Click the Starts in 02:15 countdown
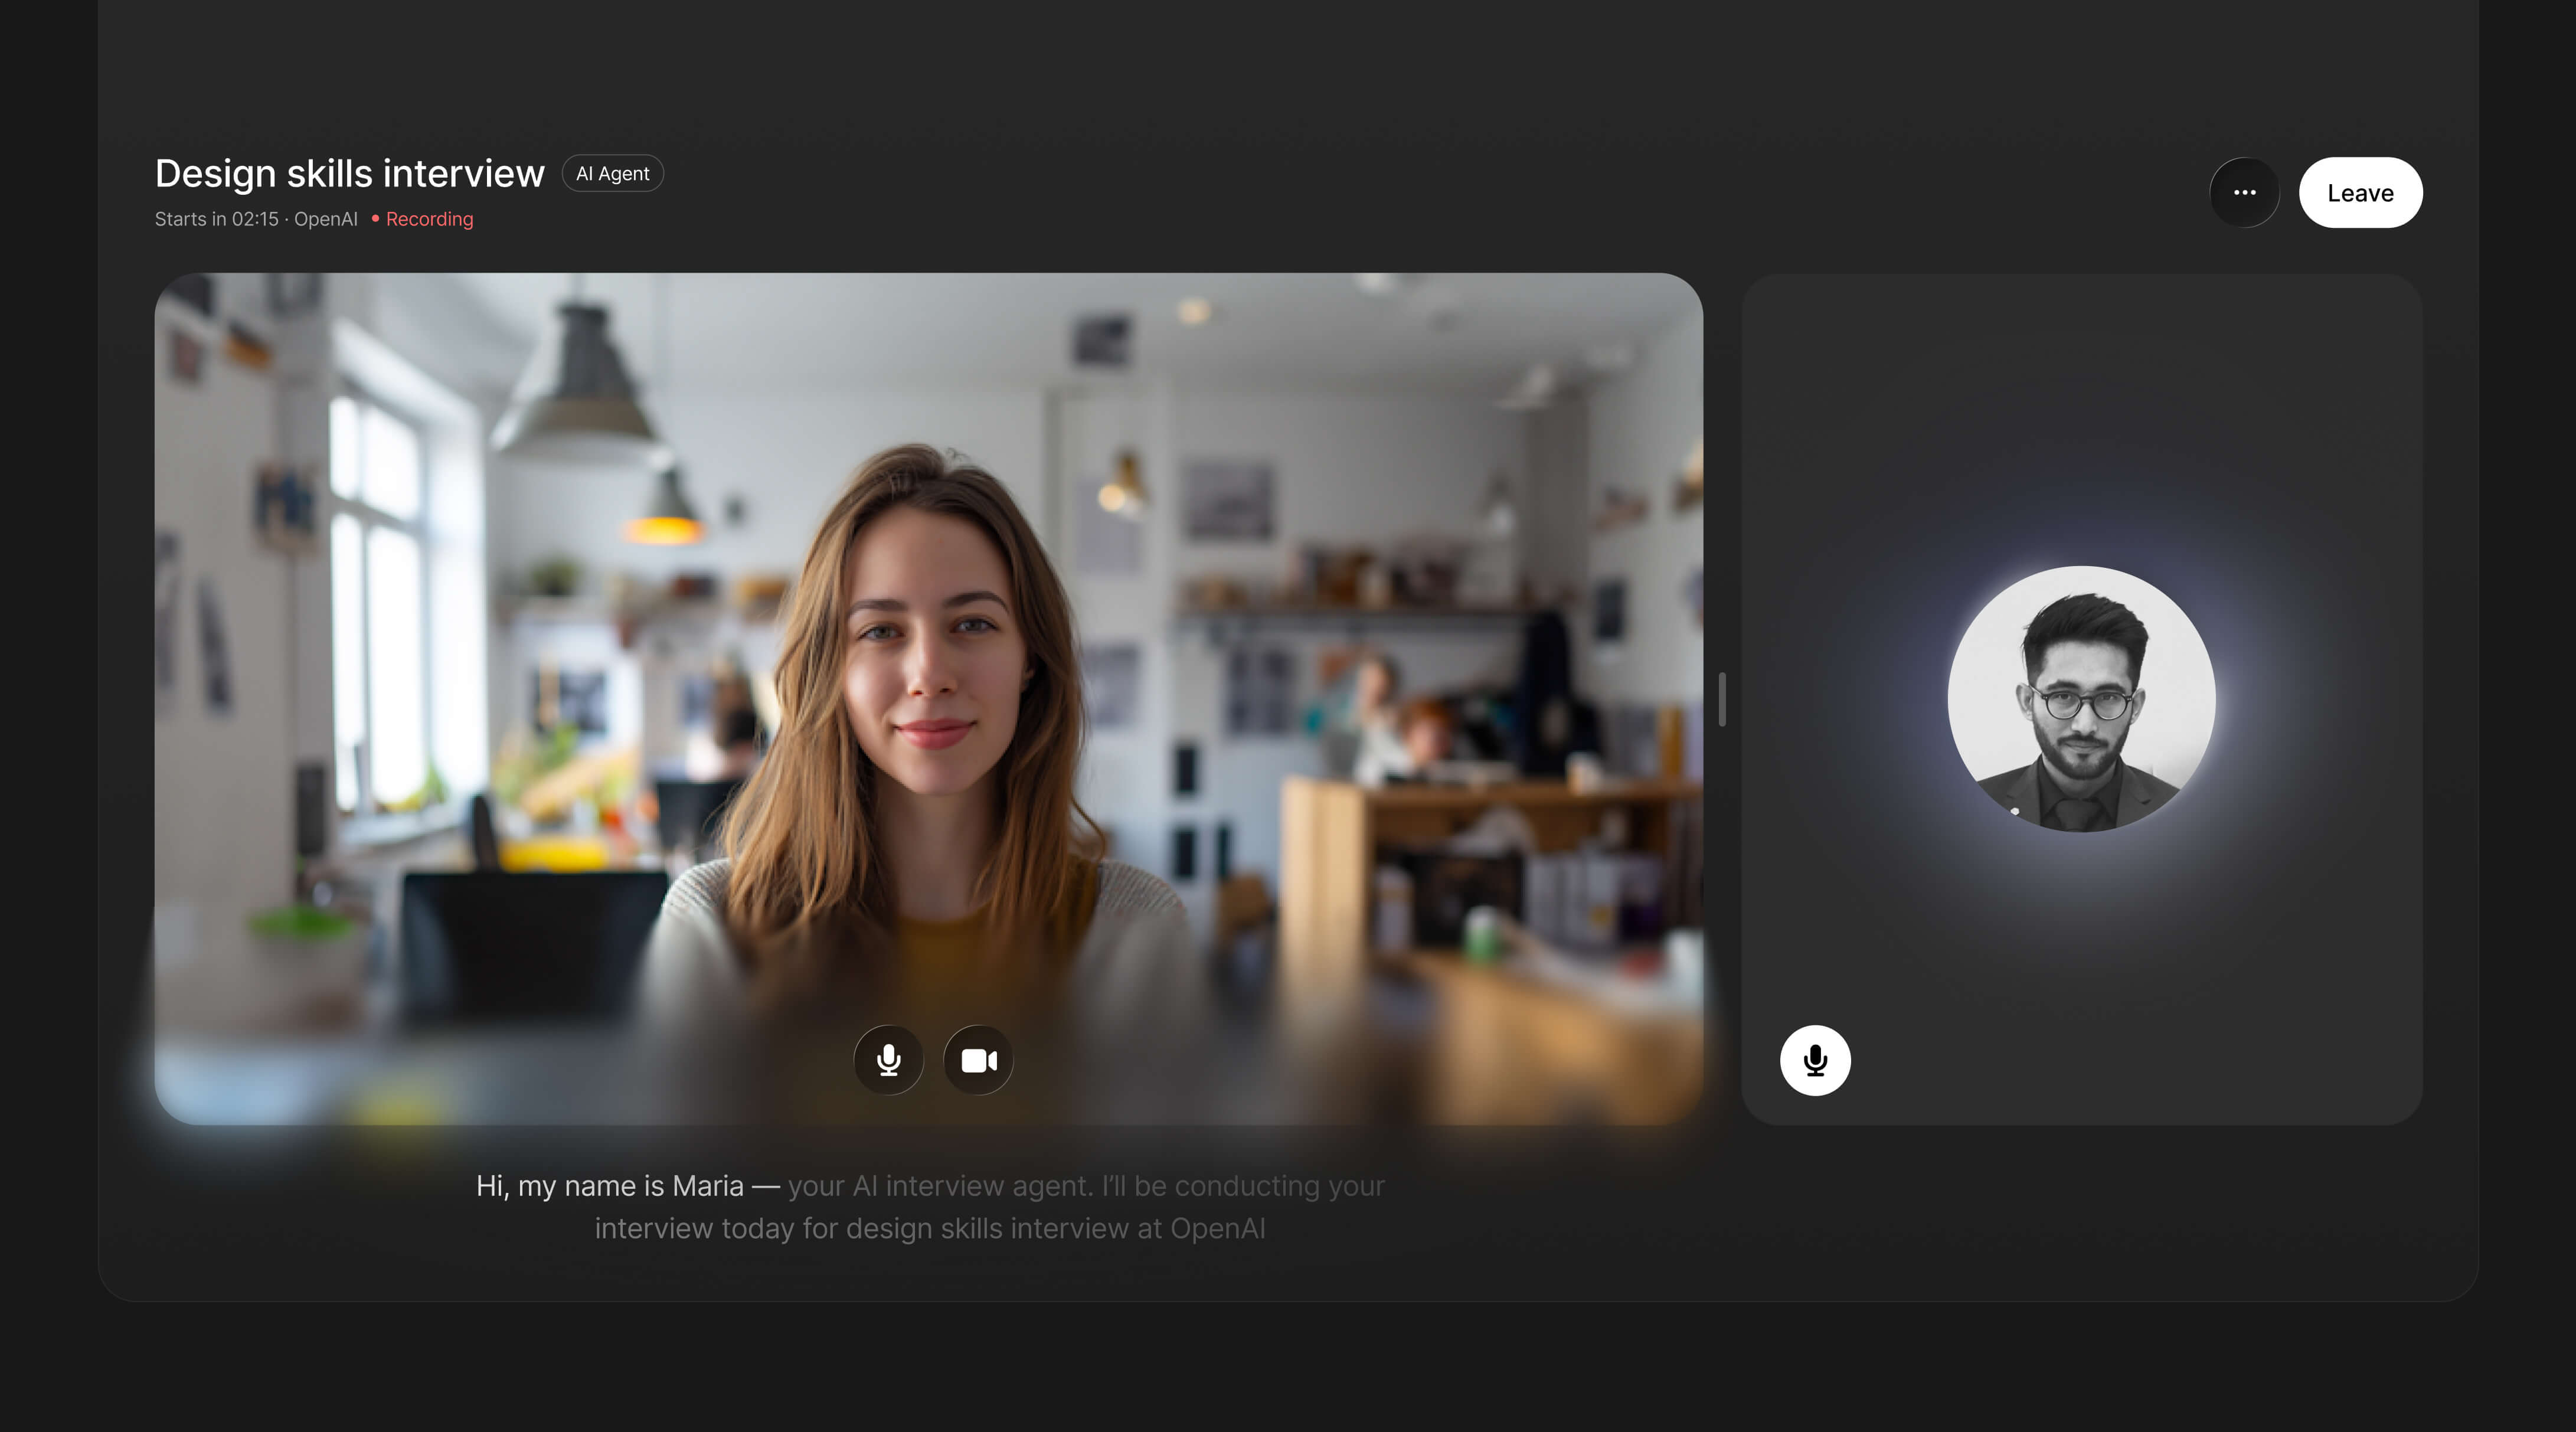The width and height of the screenshot is (2576, 1432). point(216,219)
